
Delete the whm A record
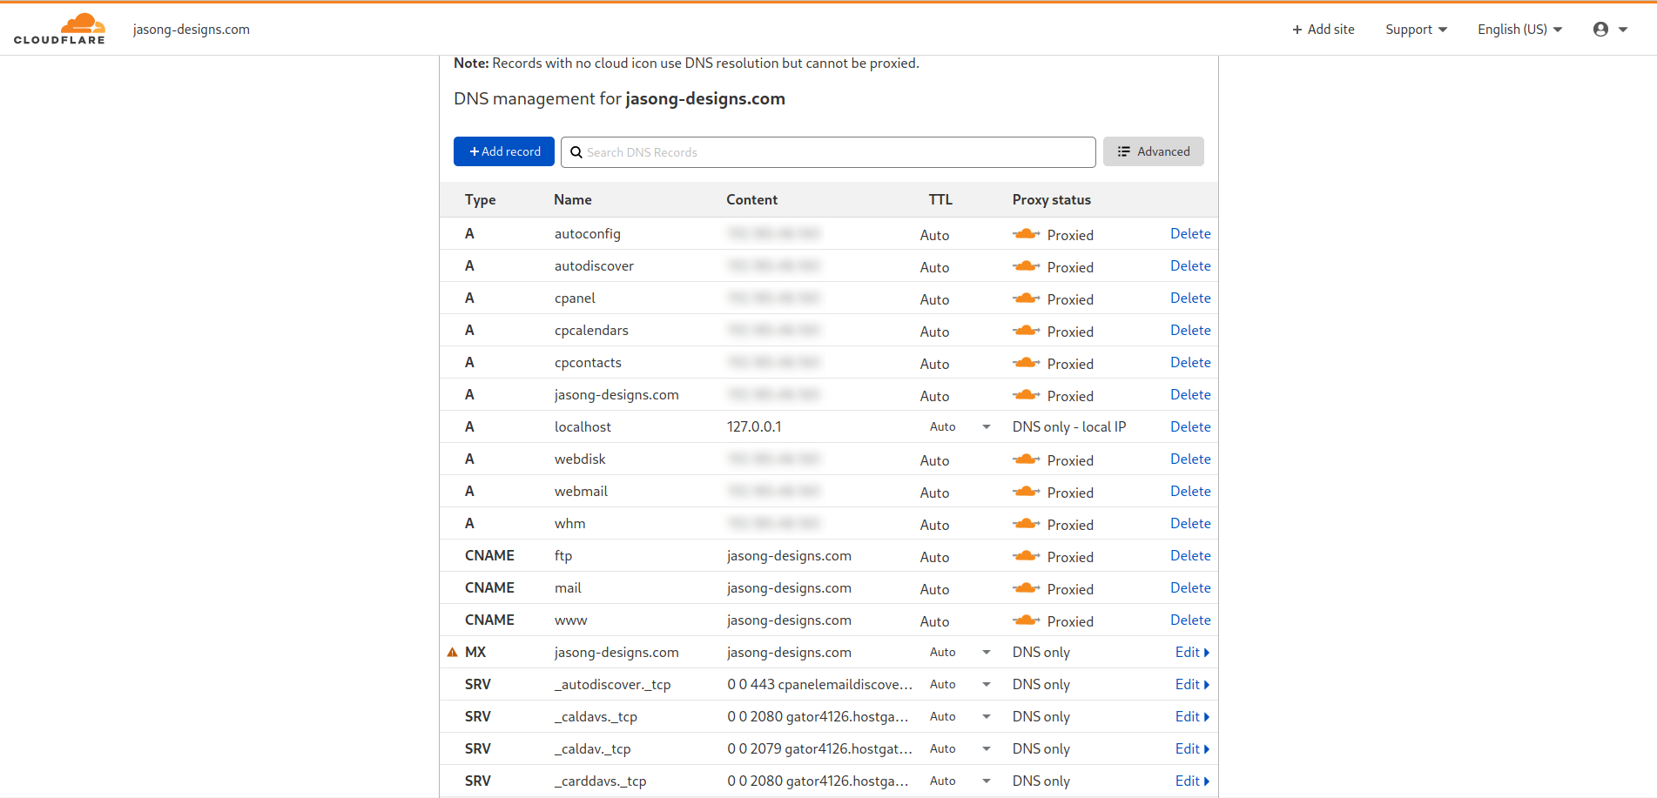pyautogui.click(x=1190, y=523)
